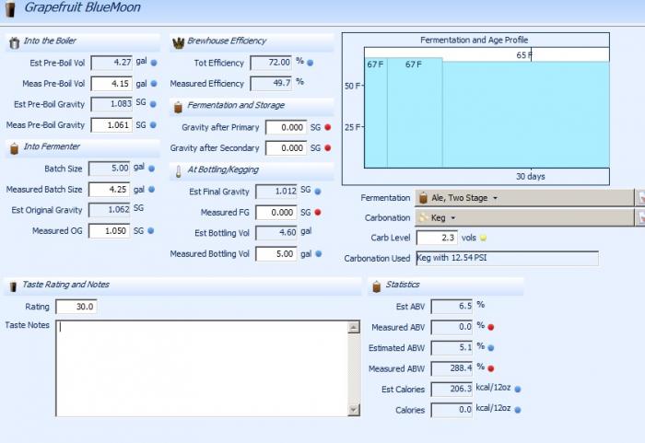Click blue indicator next to Tot Efficiency

click(311, 63)
